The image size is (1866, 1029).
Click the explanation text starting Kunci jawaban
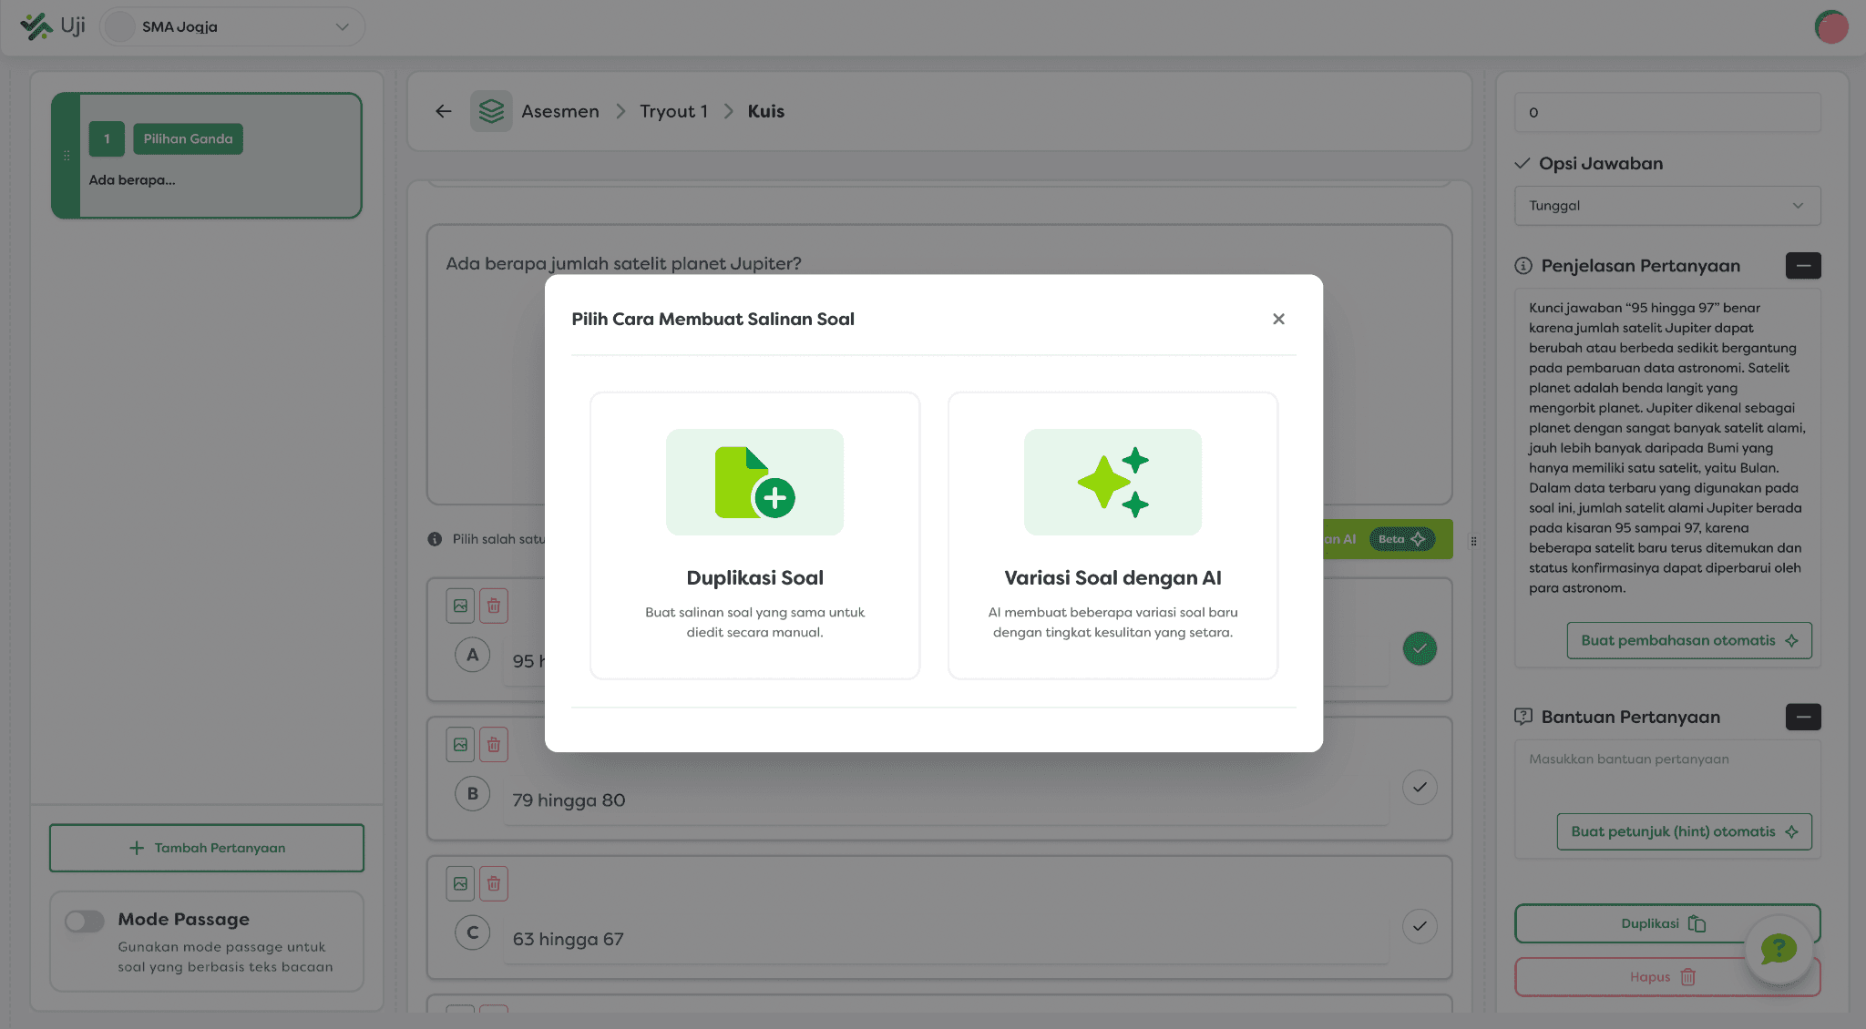(x=1667, y=448)
